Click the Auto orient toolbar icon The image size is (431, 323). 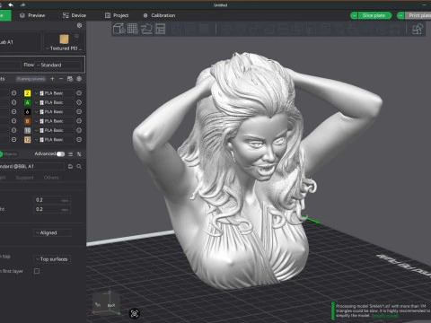[146, 29]
